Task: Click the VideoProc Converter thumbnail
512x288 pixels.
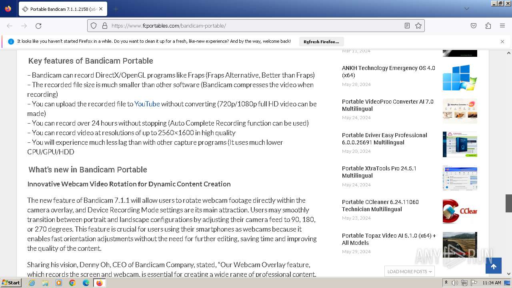Action: coord(460,111)
